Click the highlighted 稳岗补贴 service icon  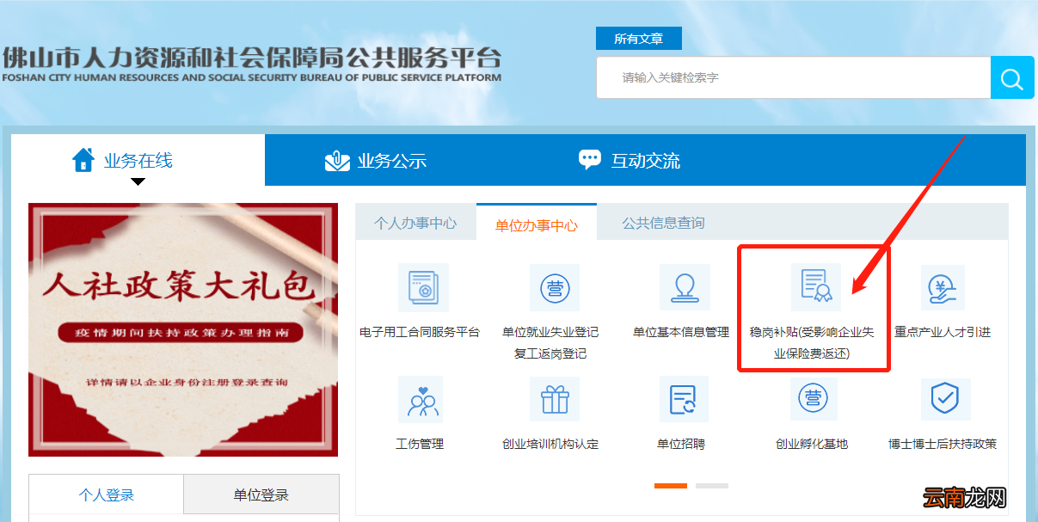point(814,288)
